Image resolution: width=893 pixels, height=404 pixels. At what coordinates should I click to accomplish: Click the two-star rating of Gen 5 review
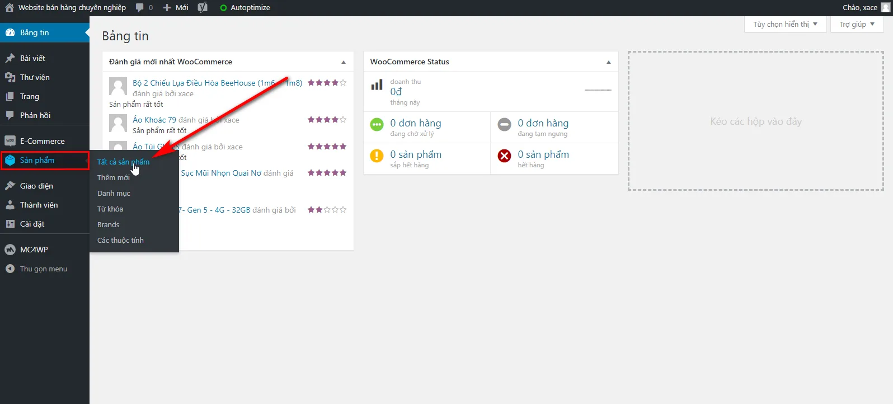pos(327,210)
